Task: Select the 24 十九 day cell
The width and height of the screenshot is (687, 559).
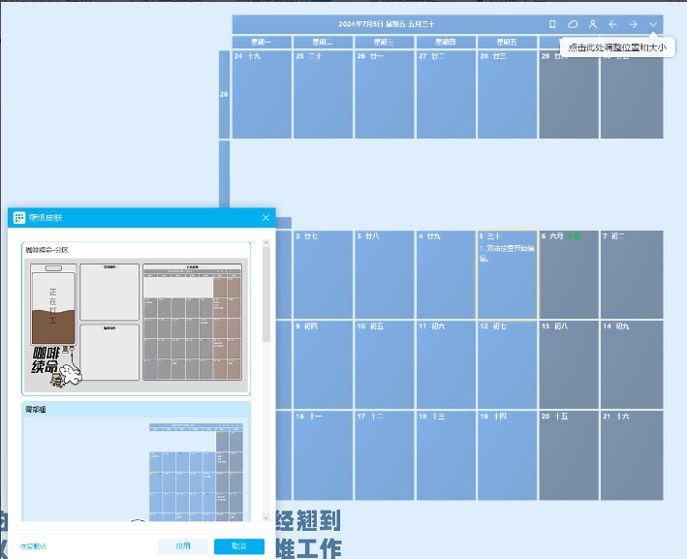Action: [262, 94]
